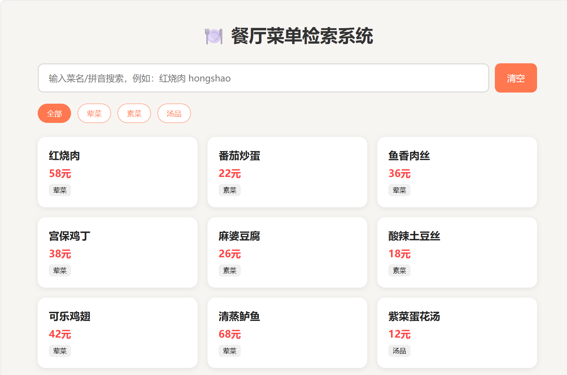
Task: Open the 可乐鸡翅 dish name
Action: click(x=70, y=317)
